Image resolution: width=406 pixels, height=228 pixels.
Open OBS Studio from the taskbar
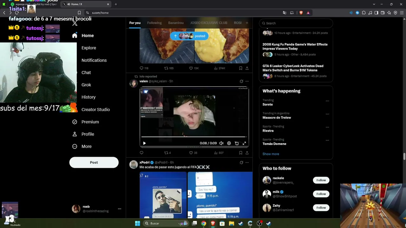259,224
